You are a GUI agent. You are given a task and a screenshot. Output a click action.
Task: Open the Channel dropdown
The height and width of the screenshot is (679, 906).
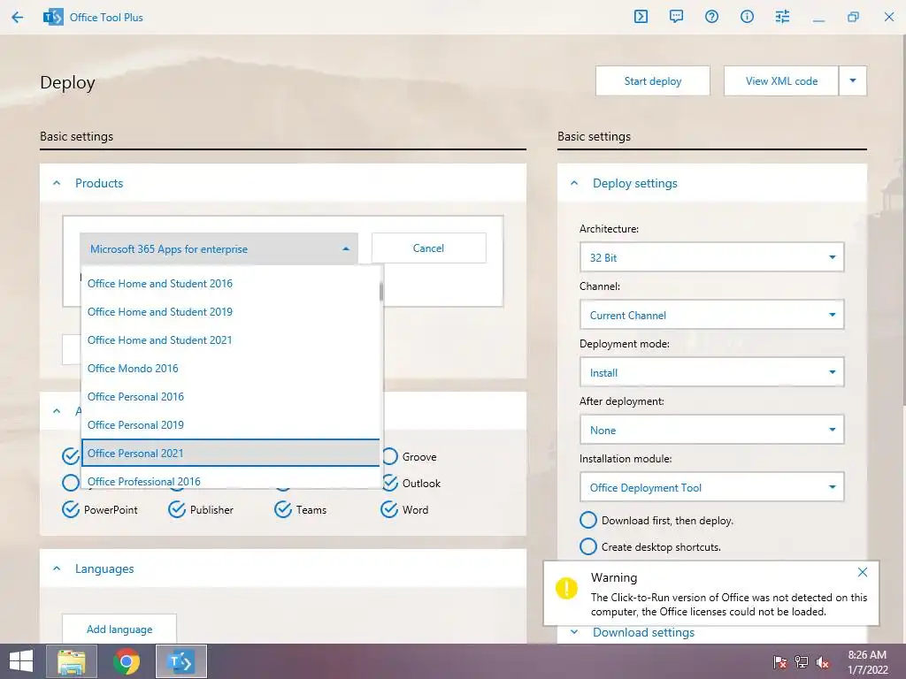pyautogui.click(x=712, y=316)
